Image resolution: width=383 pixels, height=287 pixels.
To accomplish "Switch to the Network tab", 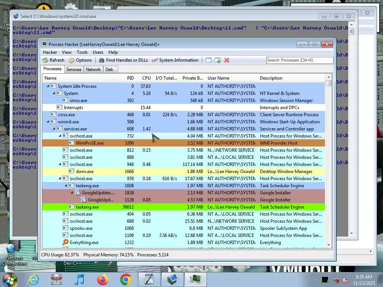I will (93, 70).
